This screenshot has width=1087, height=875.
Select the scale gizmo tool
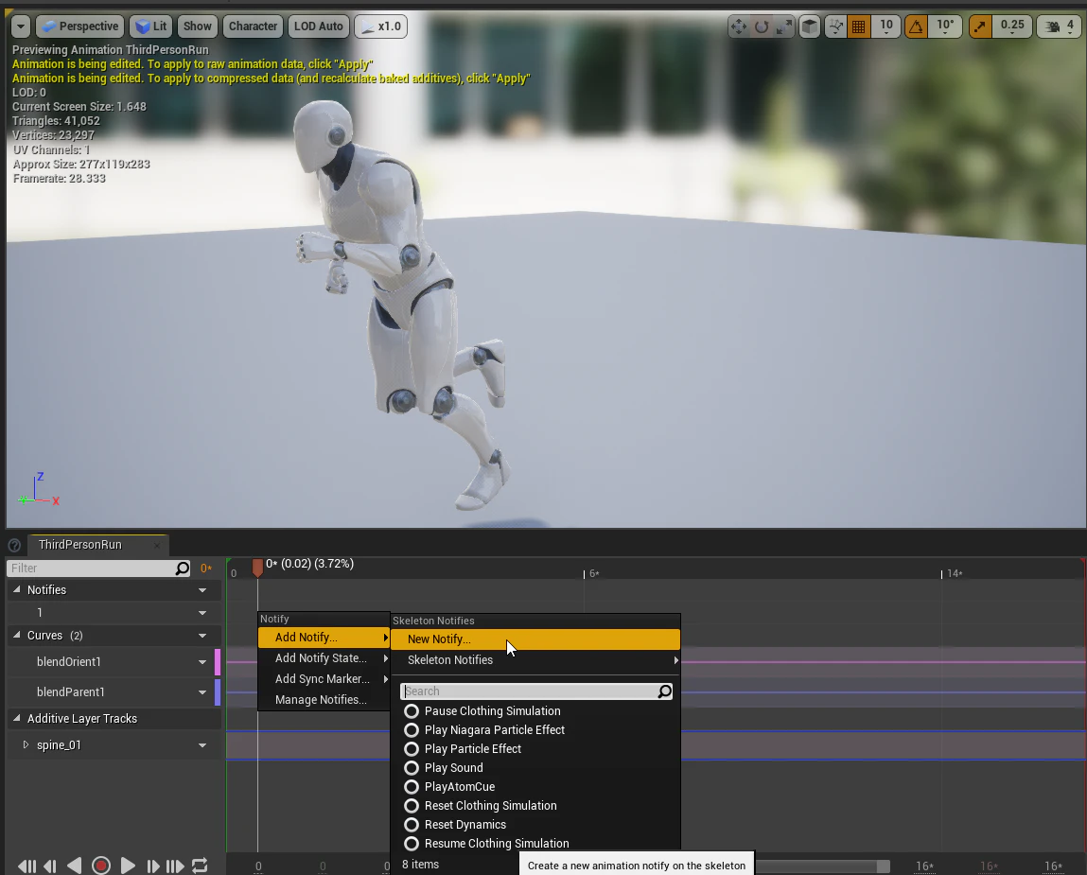pos(784,27)
